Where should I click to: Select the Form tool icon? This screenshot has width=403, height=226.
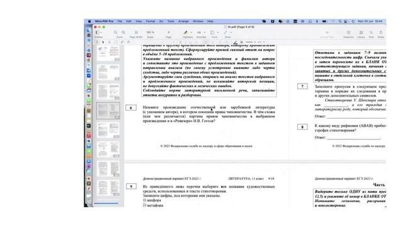(x=212, y=33)
